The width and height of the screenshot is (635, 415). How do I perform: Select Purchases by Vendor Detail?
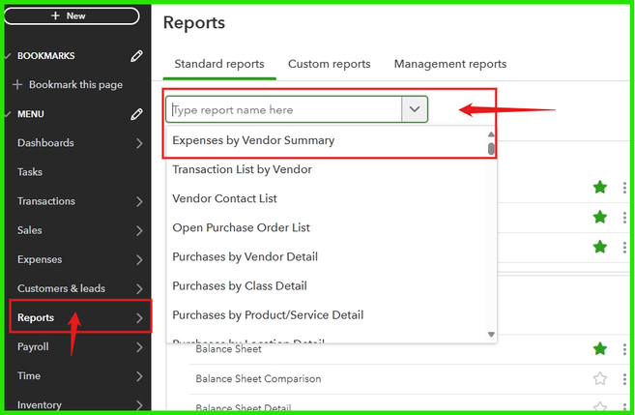point(245,257)
